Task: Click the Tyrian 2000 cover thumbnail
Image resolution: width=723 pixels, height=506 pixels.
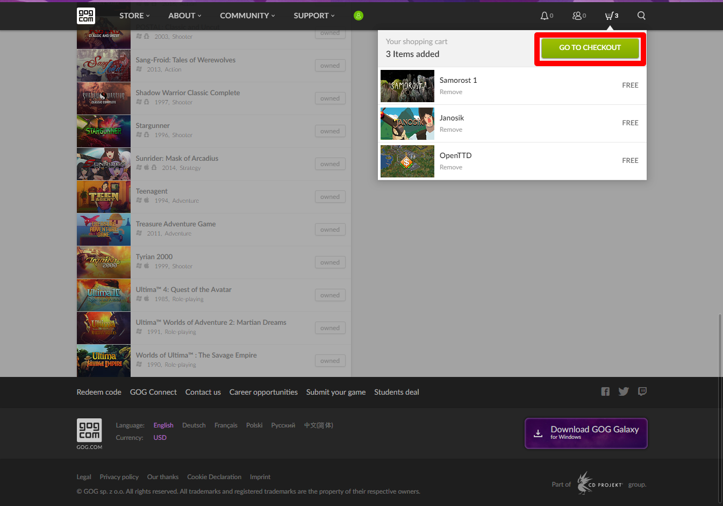Action: [x=104, y=262]
